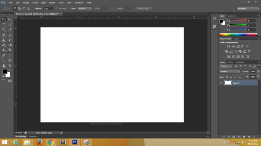Screen dimensions: 261x146
Task: Add a Curves adjustment
Action: click(238, 47)
